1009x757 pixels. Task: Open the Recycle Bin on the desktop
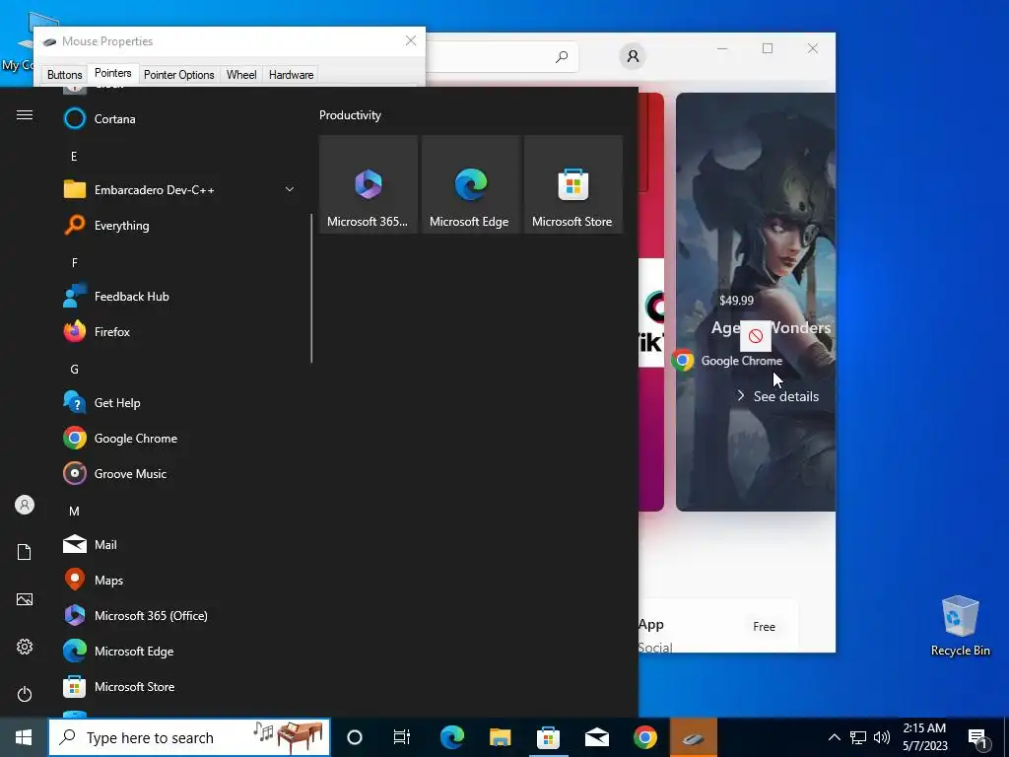coord(960,625)
